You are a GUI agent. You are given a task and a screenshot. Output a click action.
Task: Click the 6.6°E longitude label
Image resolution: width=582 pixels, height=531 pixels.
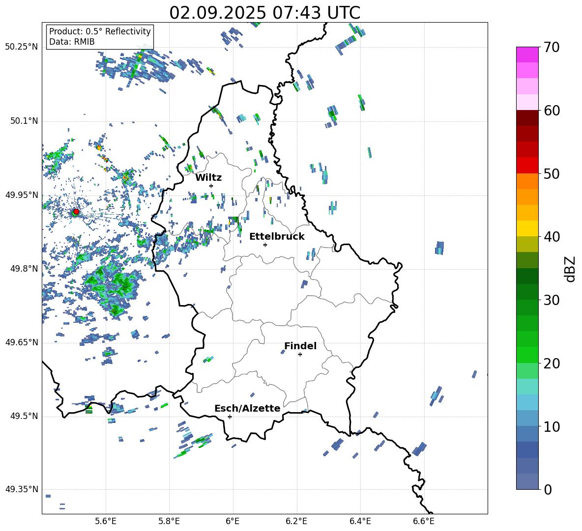424,521
